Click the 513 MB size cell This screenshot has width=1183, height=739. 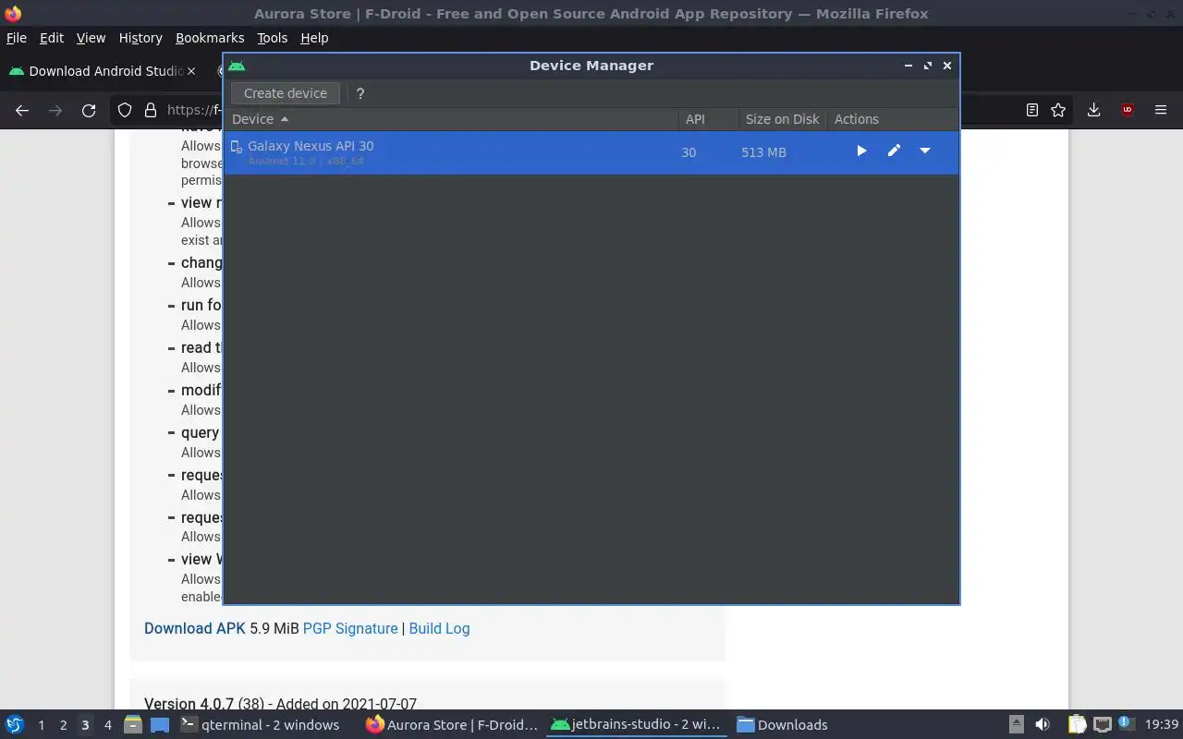(763, 152)
